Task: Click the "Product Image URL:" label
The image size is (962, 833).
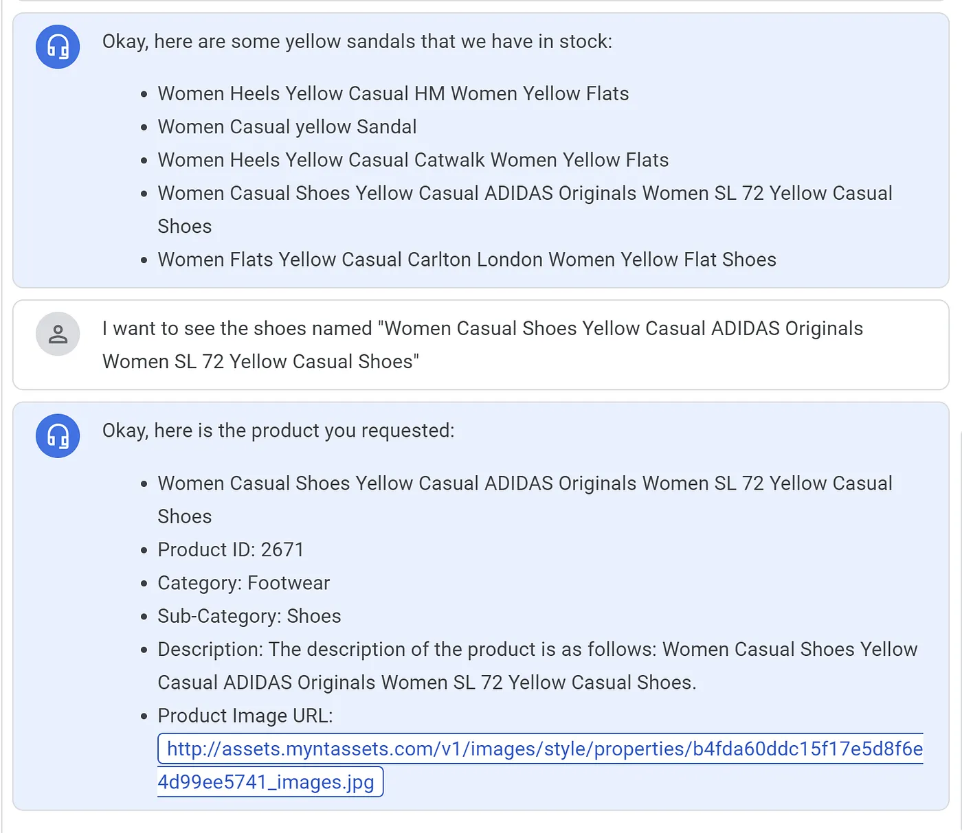Action: (245, 716)
